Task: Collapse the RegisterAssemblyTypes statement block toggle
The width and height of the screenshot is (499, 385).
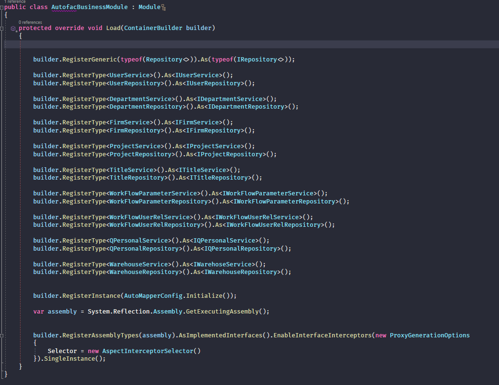Action: click(x=1, y=335)
